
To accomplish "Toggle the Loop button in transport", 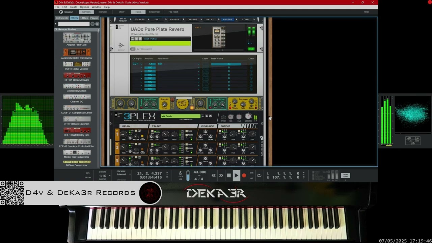I will click(x=259, y=175).
